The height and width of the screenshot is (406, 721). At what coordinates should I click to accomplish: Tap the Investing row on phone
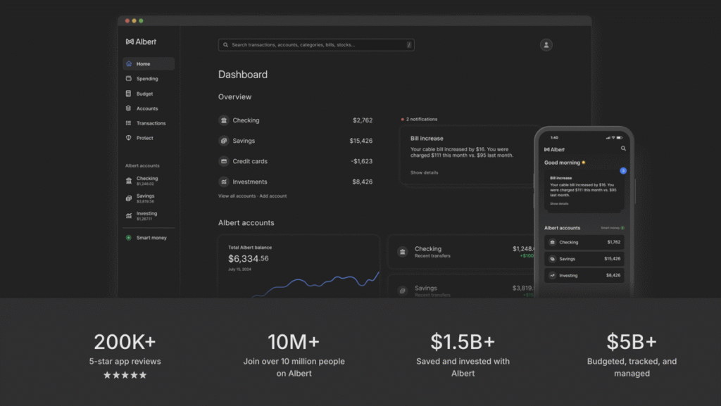584,276
